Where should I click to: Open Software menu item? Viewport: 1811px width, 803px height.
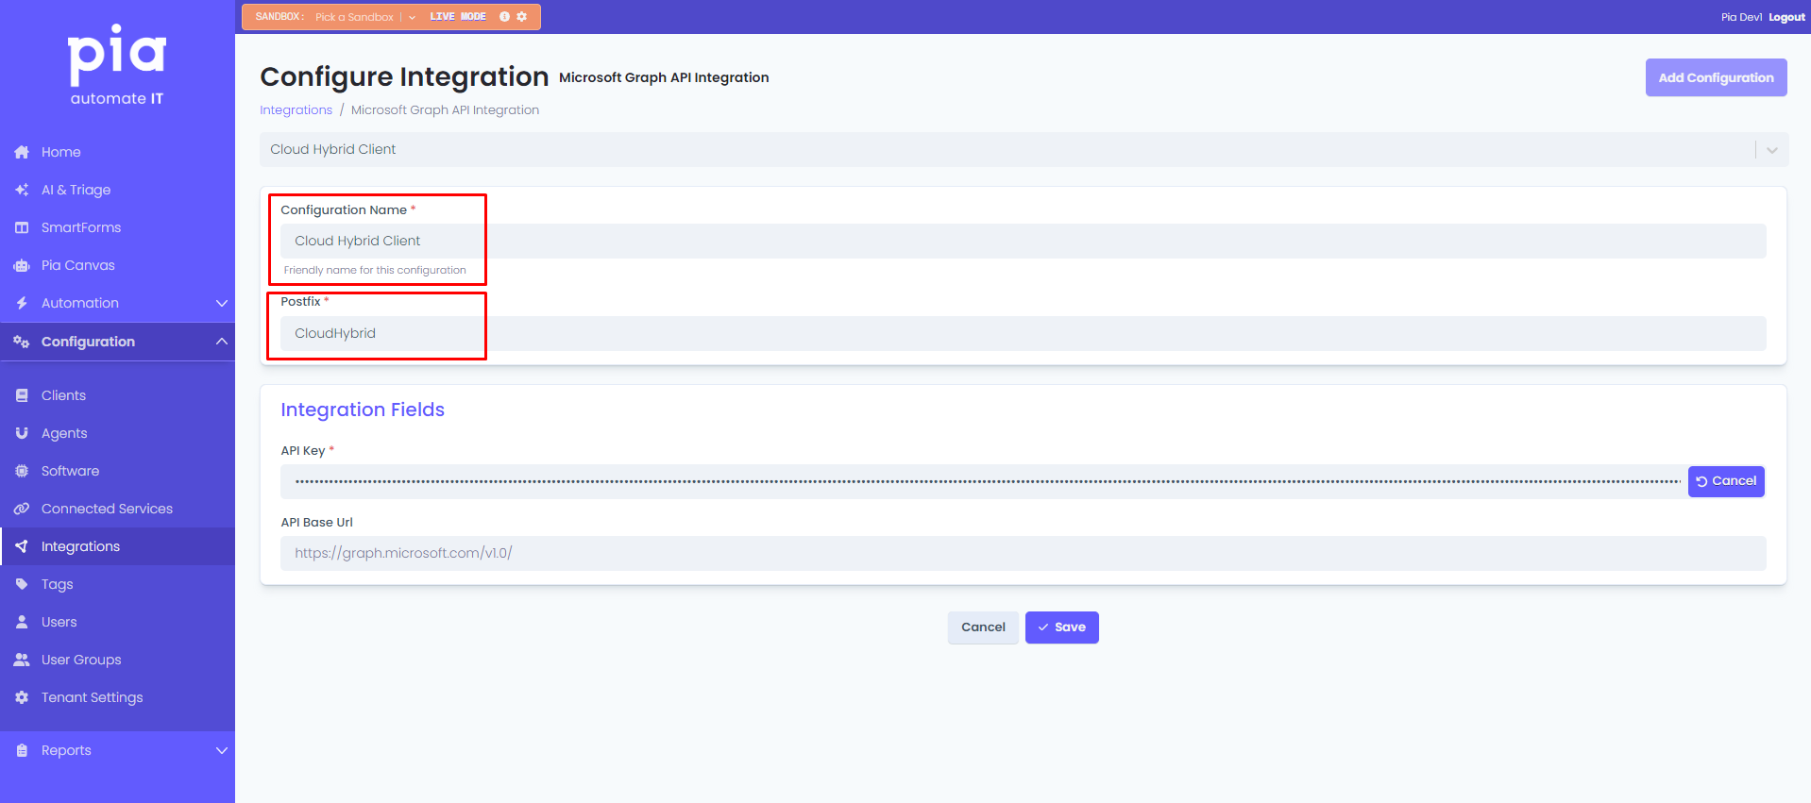[x=117, y=471]
